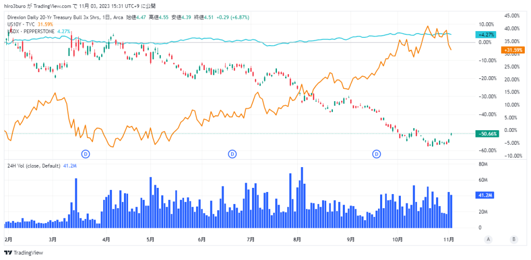
Task: Click the 8月 label on the time axis
Action: [297, 240]
